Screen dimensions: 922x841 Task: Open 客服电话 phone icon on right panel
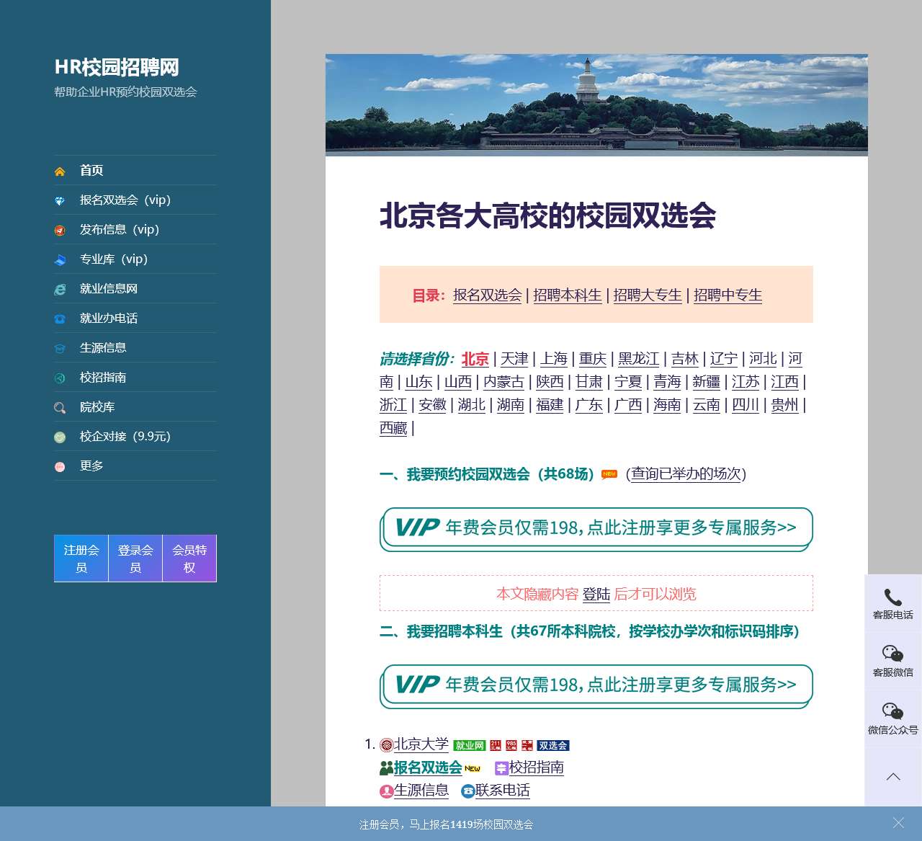point(892,597)
